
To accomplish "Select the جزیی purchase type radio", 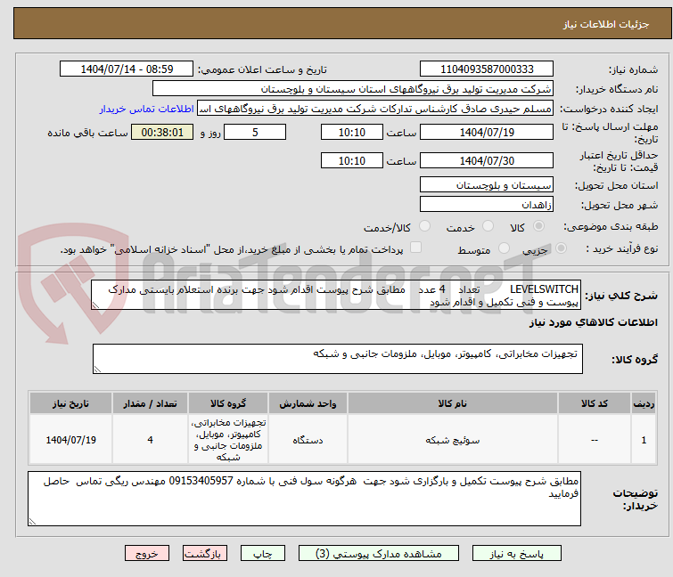I will 561,248.
